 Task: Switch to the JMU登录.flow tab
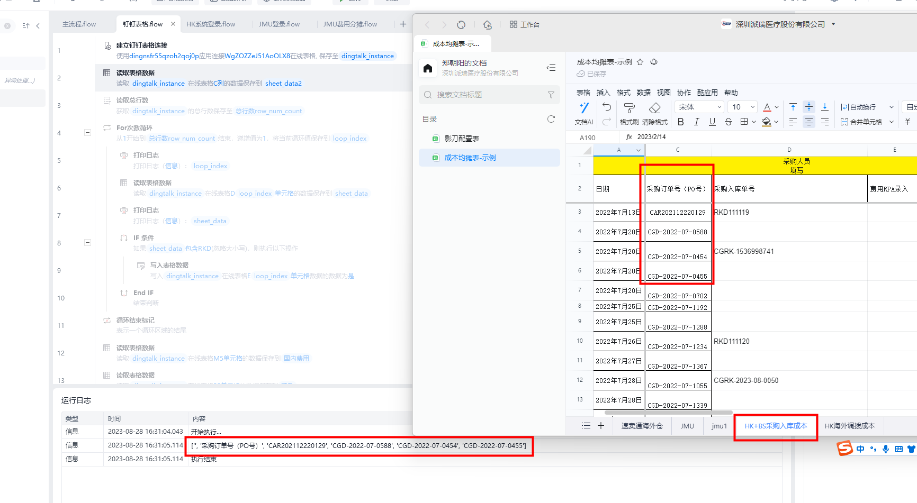pos(279,24)
